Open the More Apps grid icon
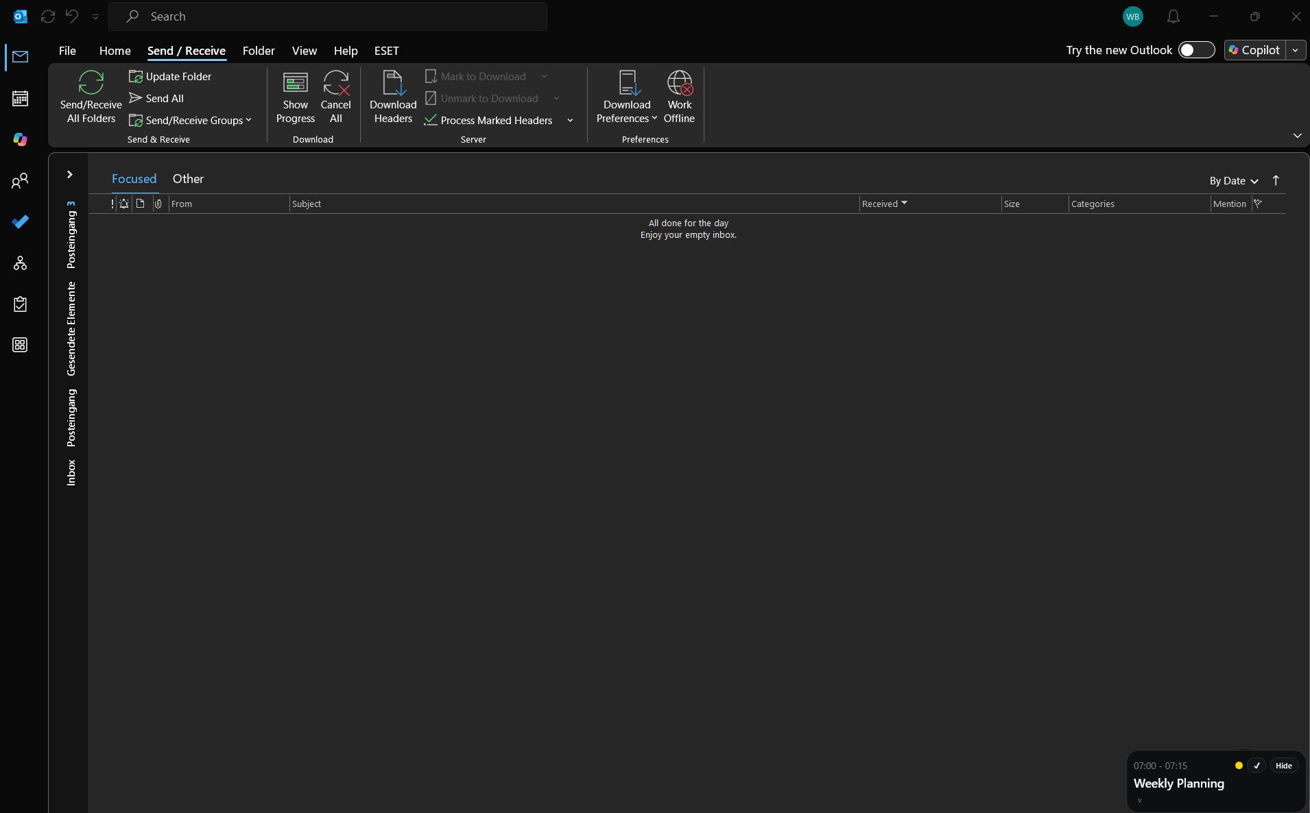 (20, 345)
